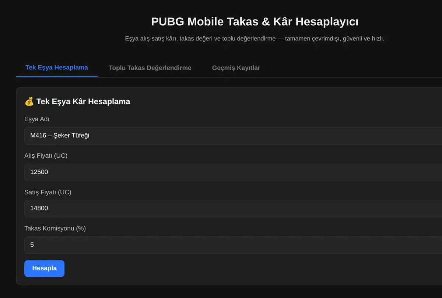
Task: Open Toplu Takas Değerlendirme tab
Action: point(150,68)
